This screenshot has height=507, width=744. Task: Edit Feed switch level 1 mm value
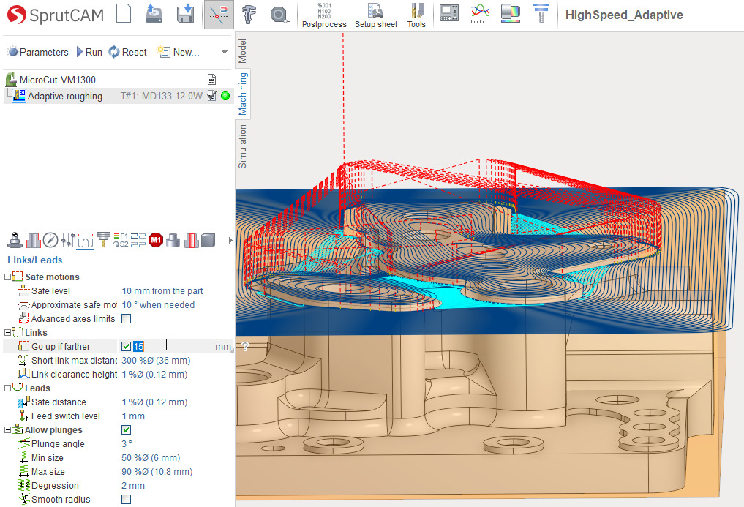[133, 416]
